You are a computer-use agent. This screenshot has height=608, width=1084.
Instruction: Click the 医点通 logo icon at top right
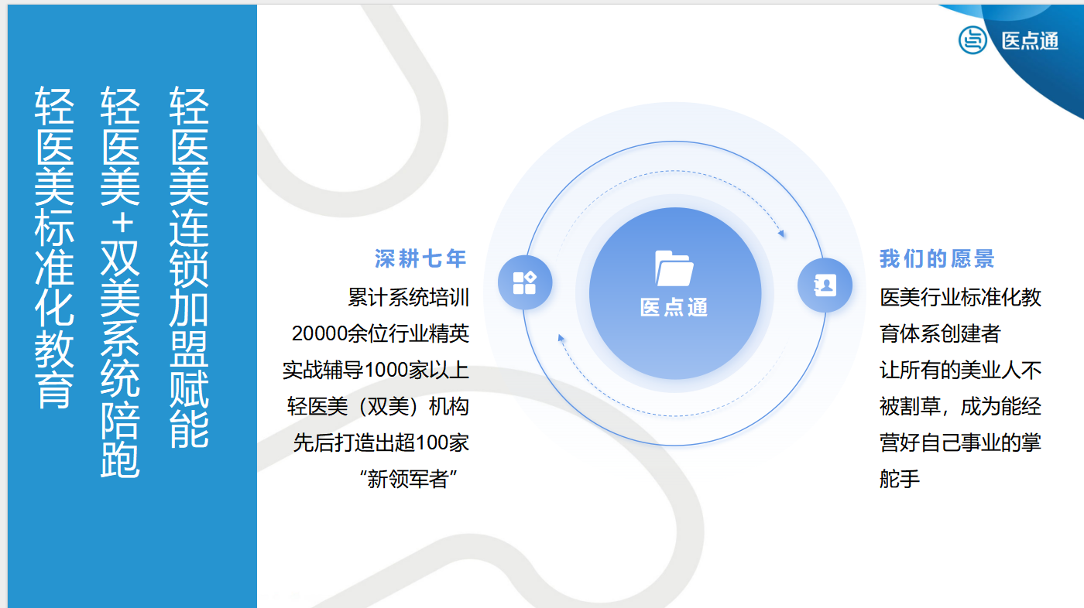click(x=973, y=40)
